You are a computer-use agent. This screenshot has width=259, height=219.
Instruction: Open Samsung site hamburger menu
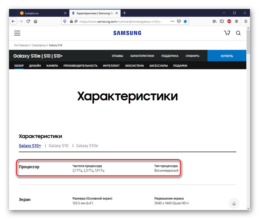pos(17,33)
